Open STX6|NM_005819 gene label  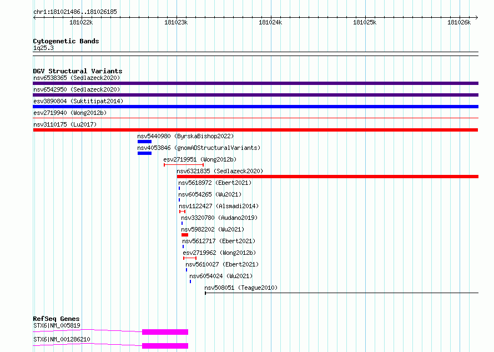[57, 325]
